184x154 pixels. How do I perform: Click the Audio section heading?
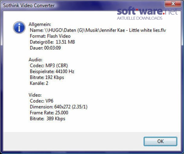(x=36, y=59)
